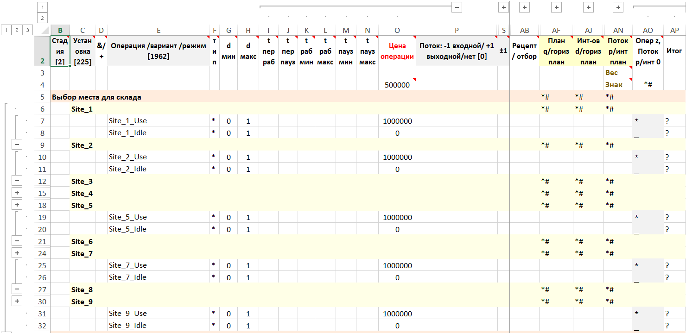Viewport: 686px width, 333px height.
Task: Collapse the row group at Site_2 row 9
Action: click(x=17, y=145)
